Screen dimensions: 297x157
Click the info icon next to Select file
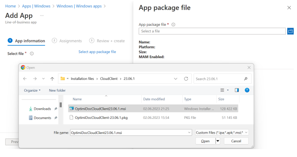(32, 54)
